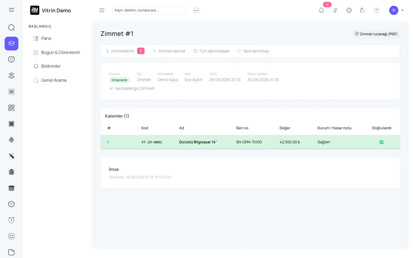Select the stacked layers rail icon

point(11,44)
